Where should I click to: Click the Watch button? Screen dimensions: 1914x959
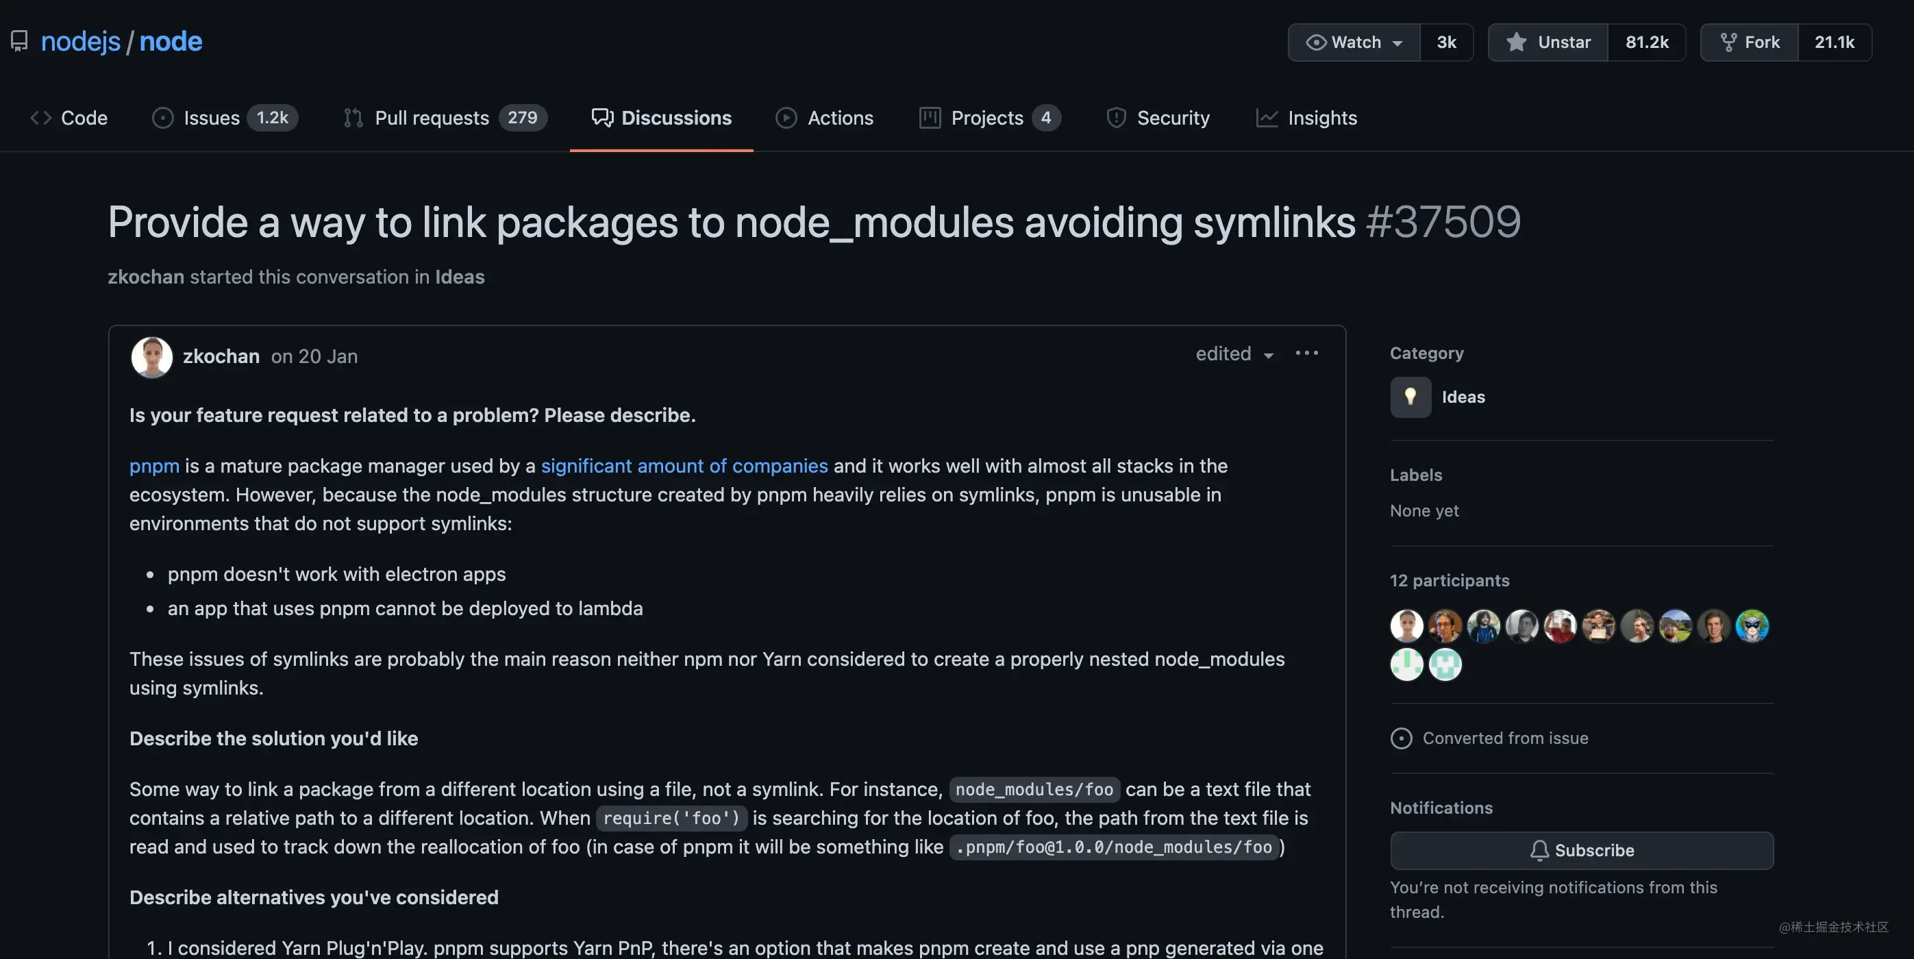coord(1354,42)
